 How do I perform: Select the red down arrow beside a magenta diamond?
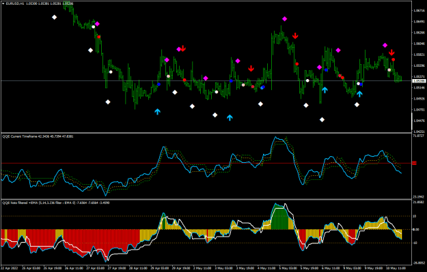pyautogui.click(x=183, y=48)
